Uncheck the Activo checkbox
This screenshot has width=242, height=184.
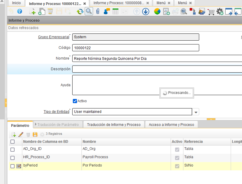point(75,101)
